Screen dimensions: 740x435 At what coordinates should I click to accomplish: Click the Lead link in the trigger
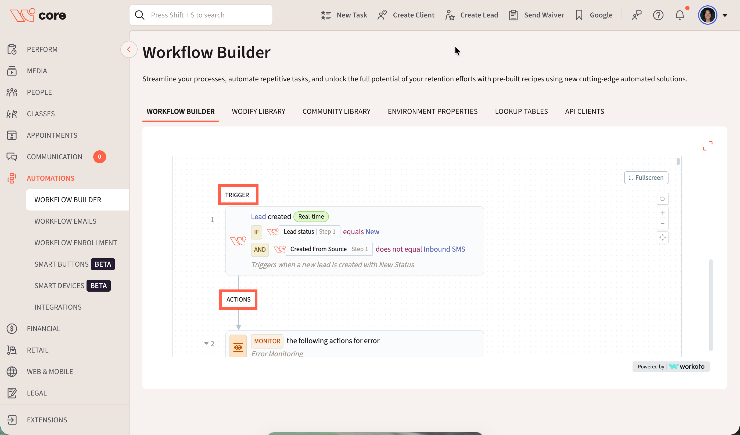tap(258, 217)
